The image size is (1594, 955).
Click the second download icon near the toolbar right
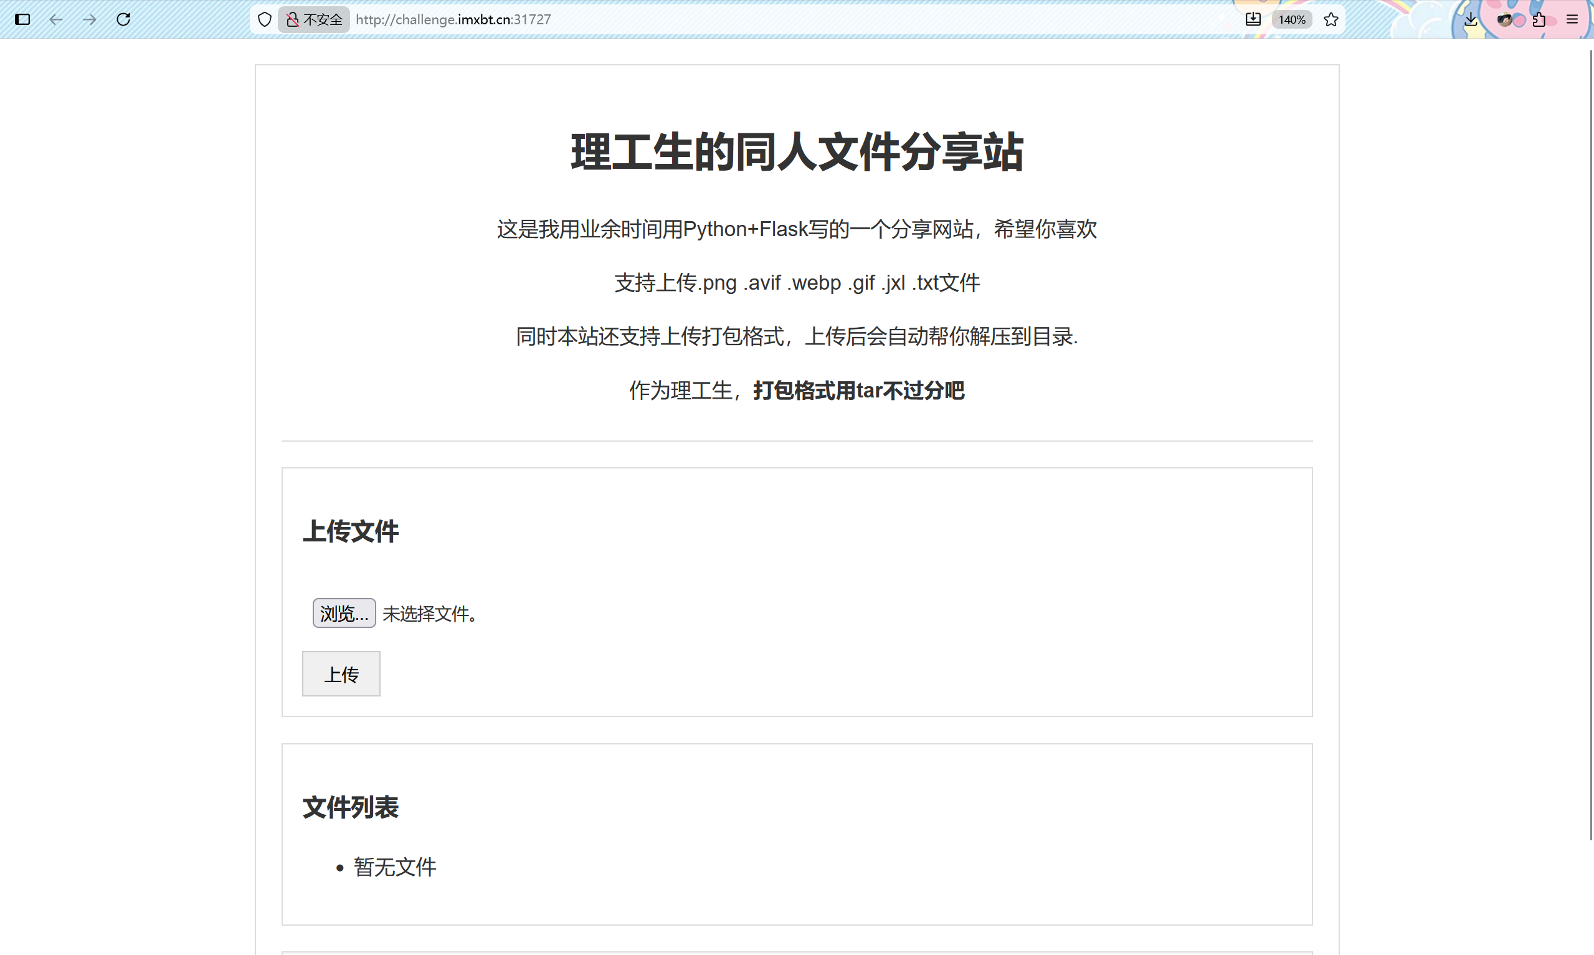point(1471,19)
